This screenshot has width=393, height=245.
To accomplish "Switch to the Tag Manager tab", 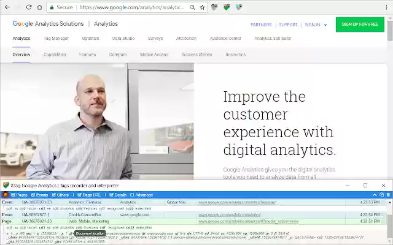I will [56, 39].
